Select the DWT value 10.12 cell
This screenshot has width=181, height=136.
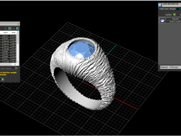tap(7, 41)
